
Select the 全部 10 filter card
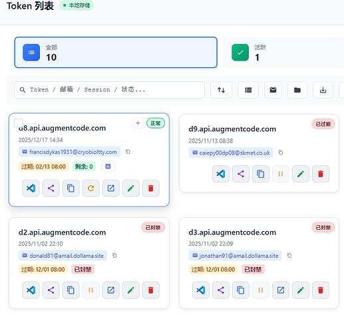coord(116,53)
